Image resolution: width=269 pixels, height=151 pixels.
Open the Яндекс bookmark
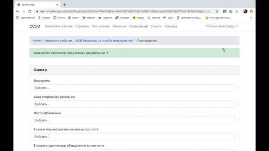(x=44, y=18)
